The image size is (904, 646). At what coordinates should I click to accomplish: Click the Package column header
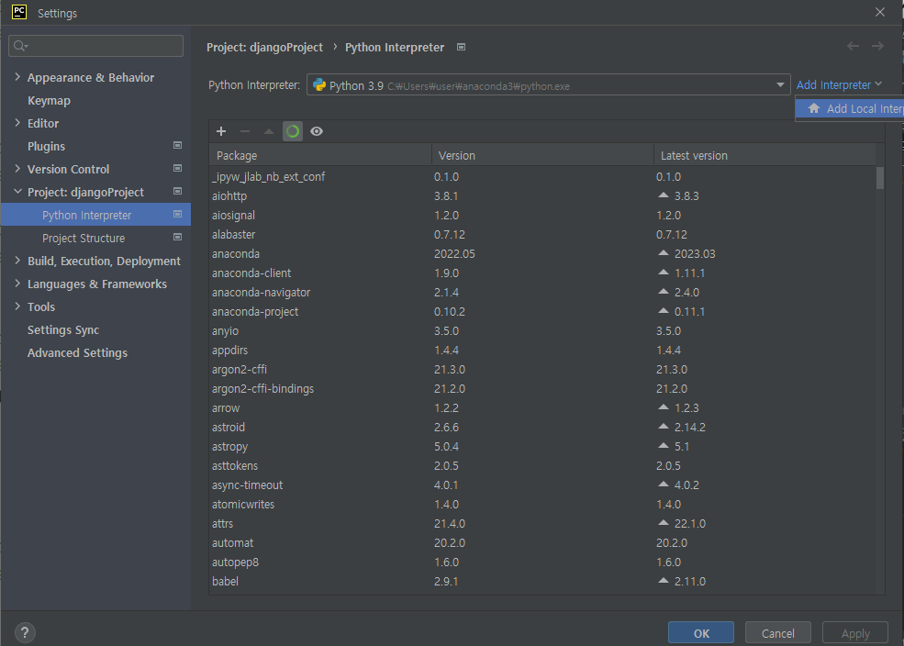pyautogui.click(x=320, y=156)
